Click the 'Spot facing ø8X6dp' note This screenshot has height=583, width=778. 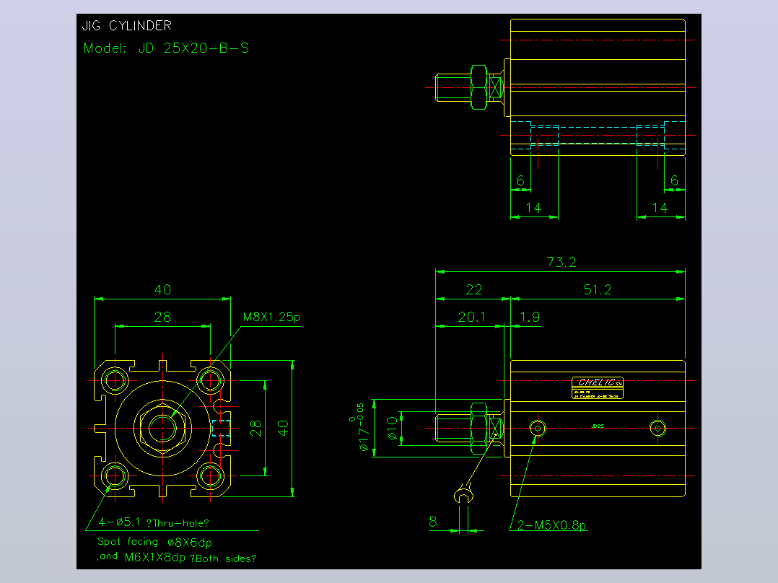(x=154, y=542)
